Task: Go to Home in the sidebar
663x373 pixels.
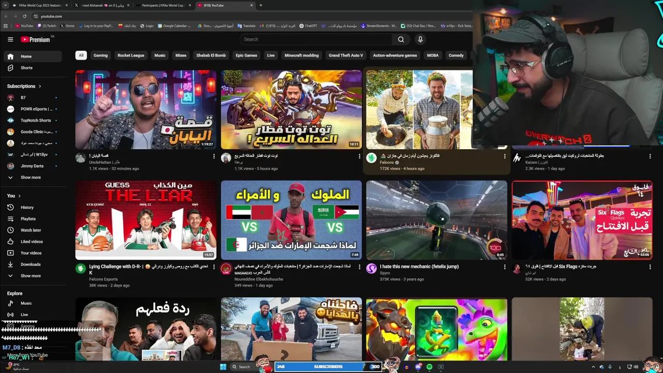Action: pyautogui.click(x=33, y=56)
